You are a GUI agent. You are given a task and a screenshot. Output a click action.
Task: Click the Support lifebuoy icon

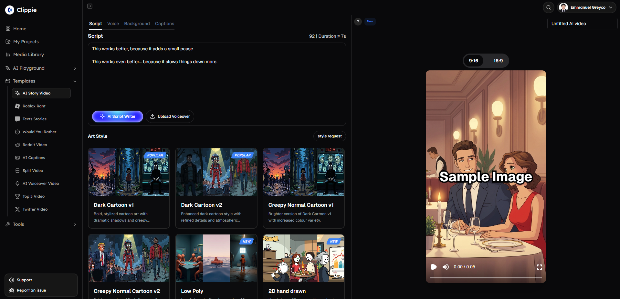tap(12, 280)
